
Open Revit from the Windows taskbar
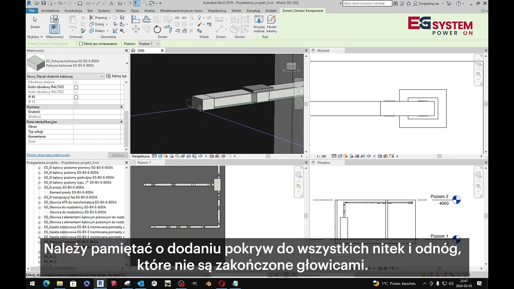100,283
